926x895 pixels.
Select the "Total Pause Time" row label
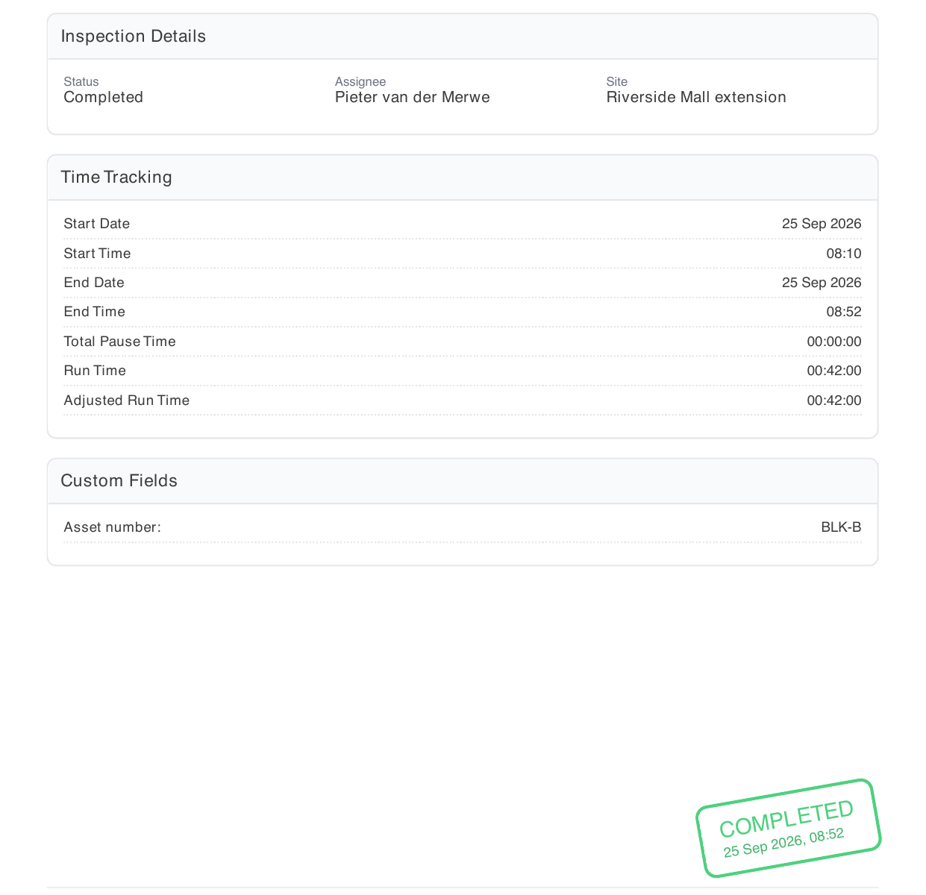tap(120, 342)
